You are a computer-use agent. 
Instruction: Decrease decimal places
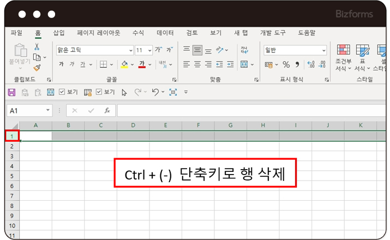click(322, 64)
